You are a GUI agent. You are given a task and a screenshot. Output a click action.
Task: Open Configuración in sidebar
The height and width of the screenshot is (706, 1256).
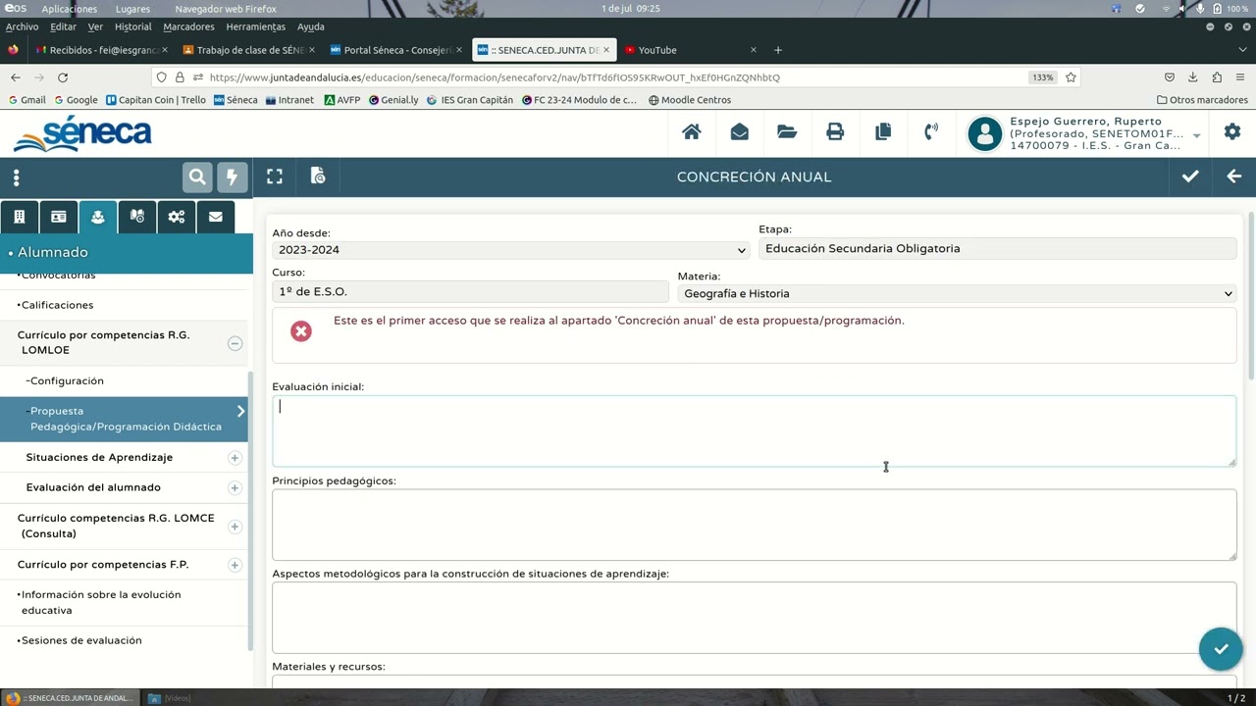pyautogui.click(x=65, y=380)
